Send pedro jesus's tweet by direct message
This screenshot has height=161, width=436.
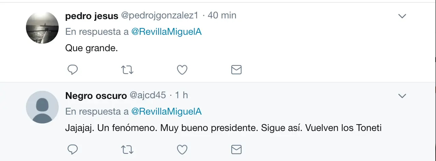[x=236, y=70]
